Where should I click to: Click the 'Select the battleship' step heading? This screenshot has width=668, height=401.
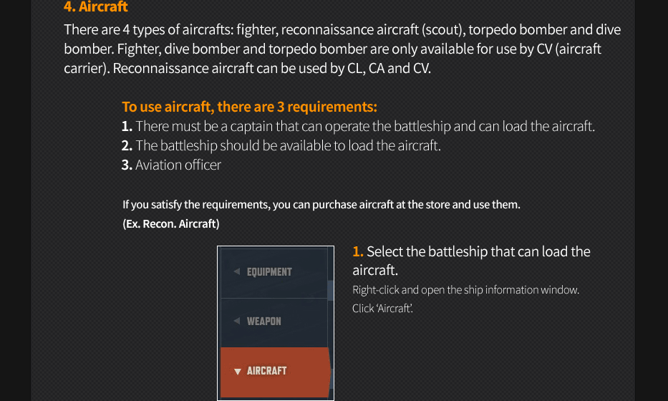click(x=478, y=251)
